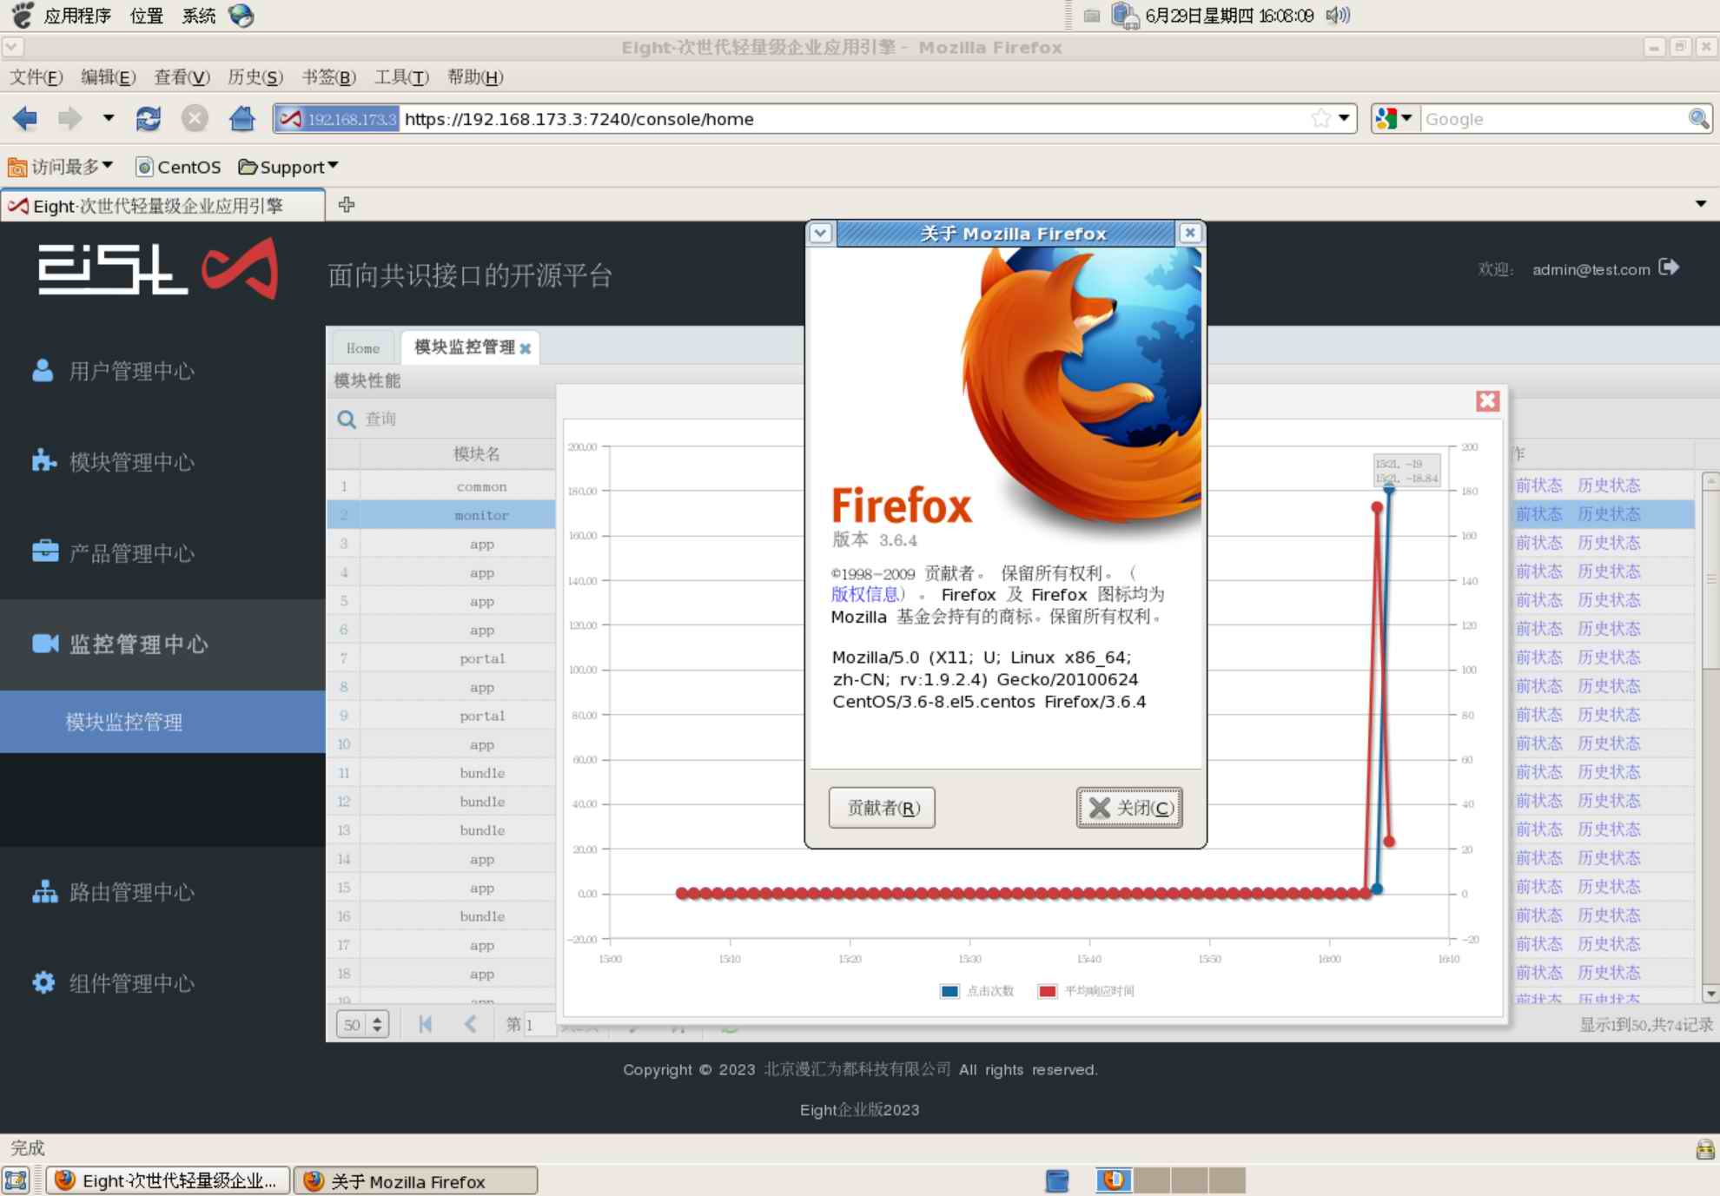Click the Stop loading icon
The width and height of the screenshot is (1720, 1196).
[195, 118]
